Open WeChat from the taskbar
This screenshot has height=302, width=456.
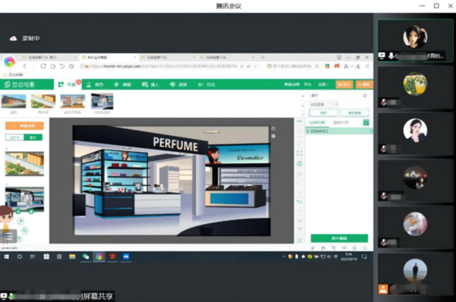click(x=85, y=256)
